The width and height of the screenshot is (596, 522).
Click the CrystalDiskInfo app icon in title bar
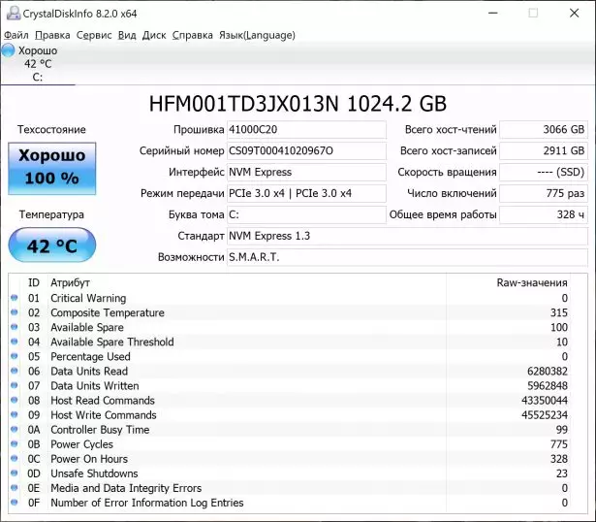11,13
